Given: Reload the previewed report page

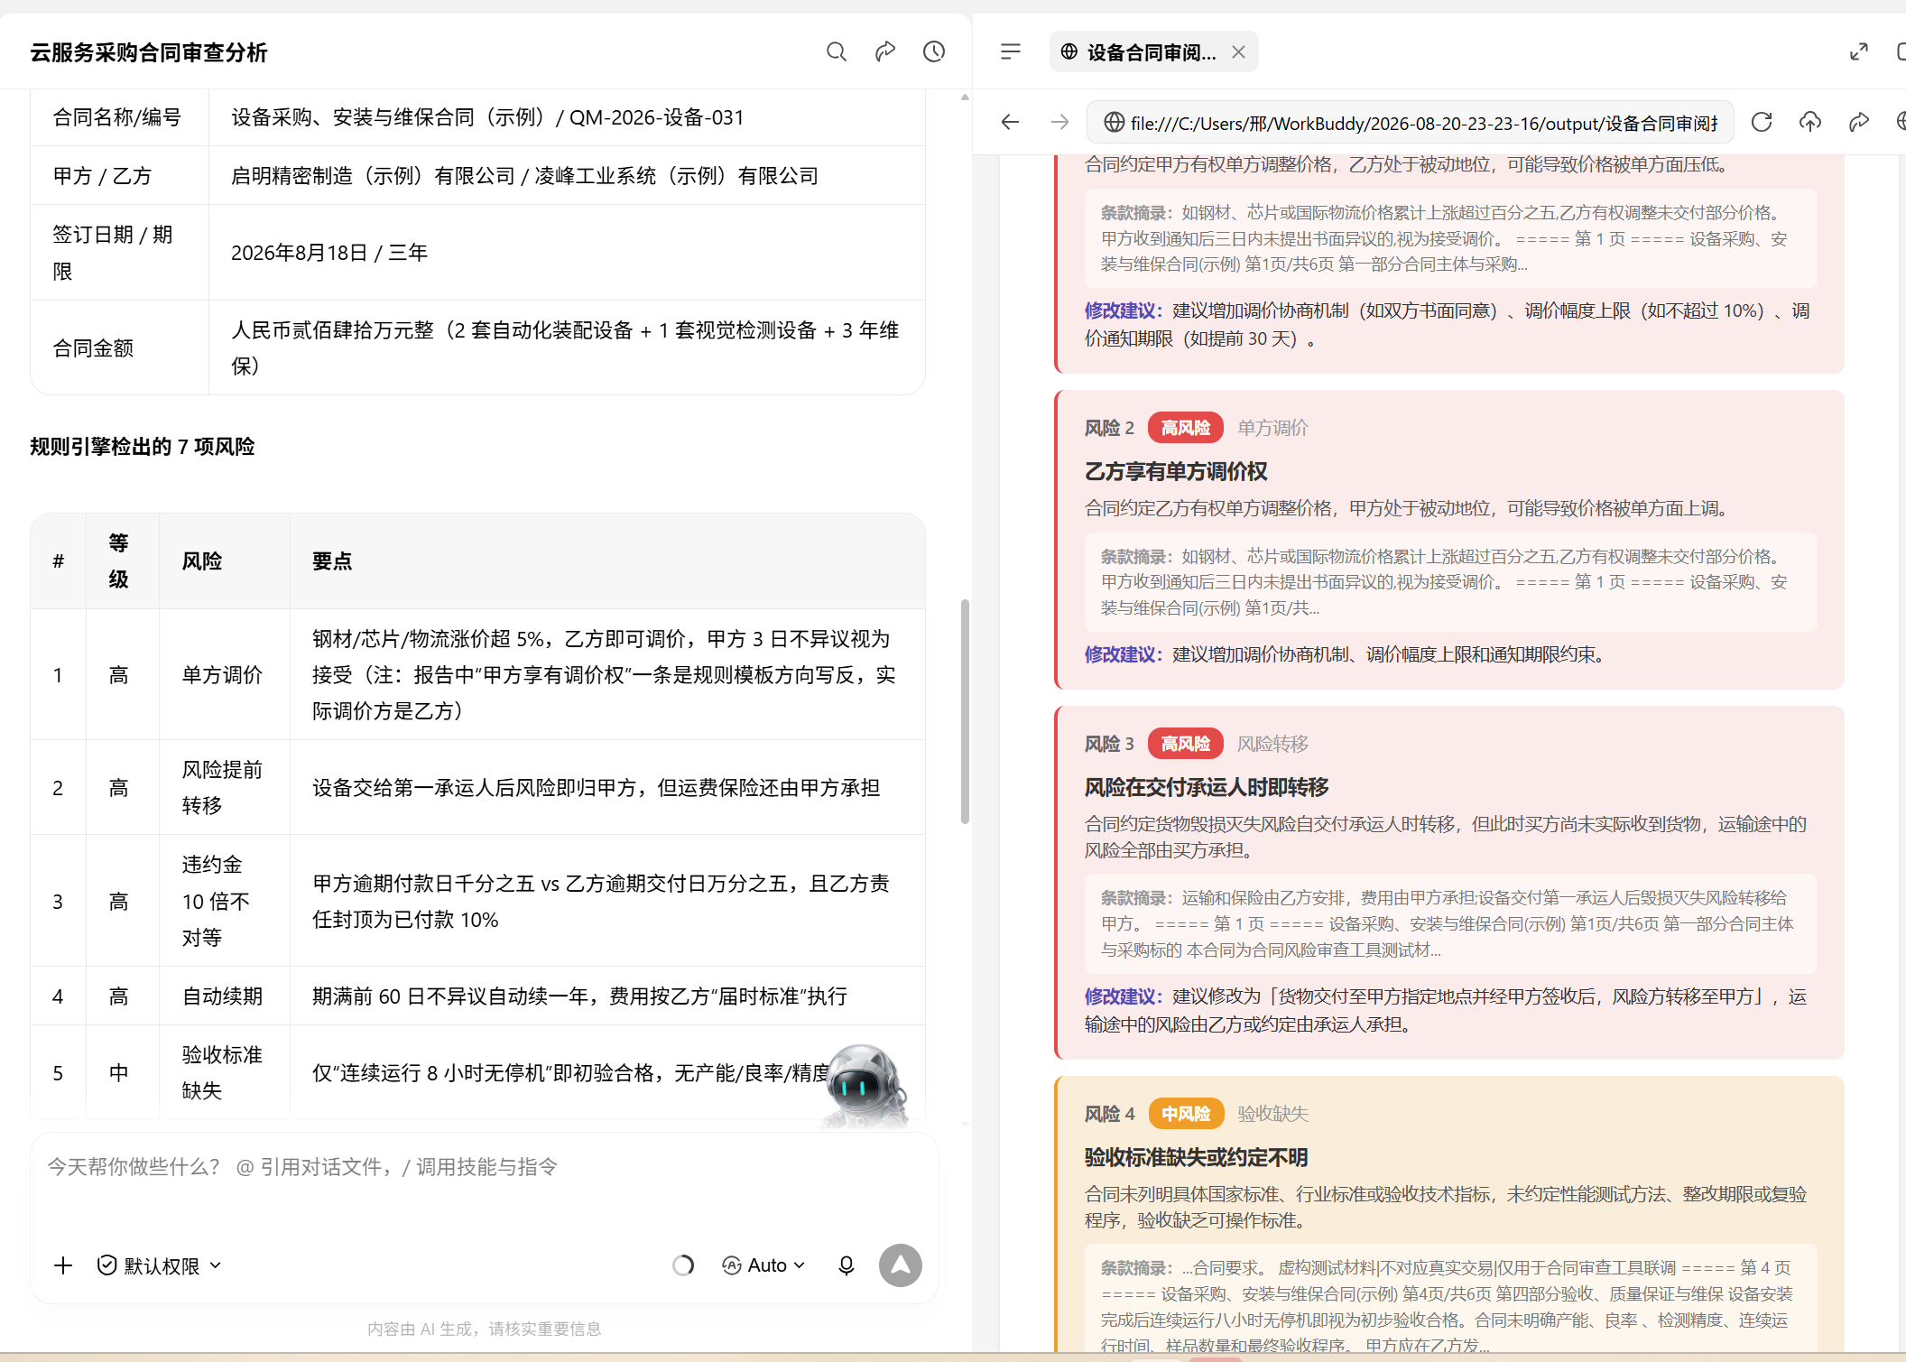Looking at the screenshot, I should point(1762,122).
